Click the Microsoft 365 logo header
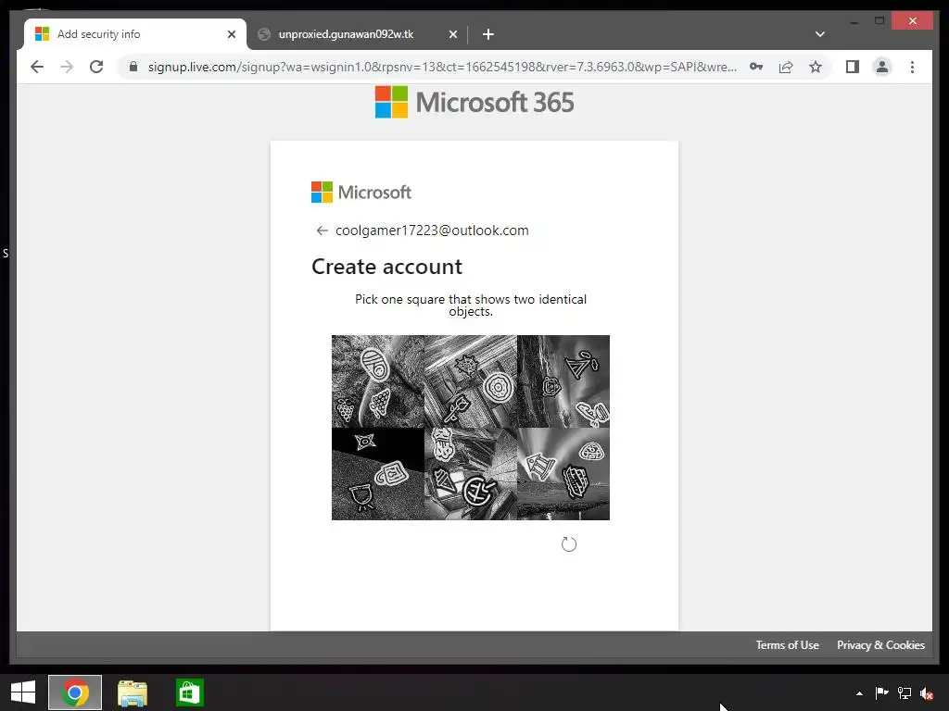The image size is (949, 711). pyautogui.click(x=474, y=102)
